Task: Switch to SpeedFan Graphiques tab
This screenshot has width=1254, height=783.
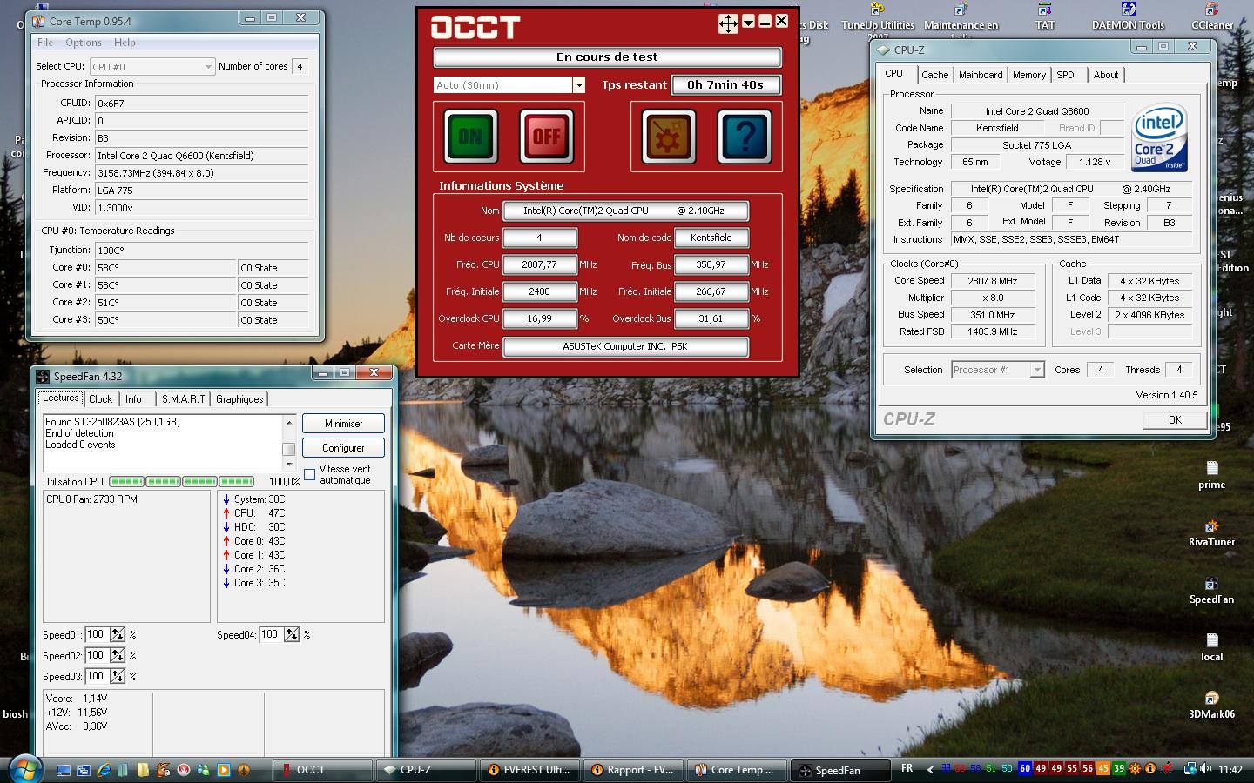Action: (239, 399)
